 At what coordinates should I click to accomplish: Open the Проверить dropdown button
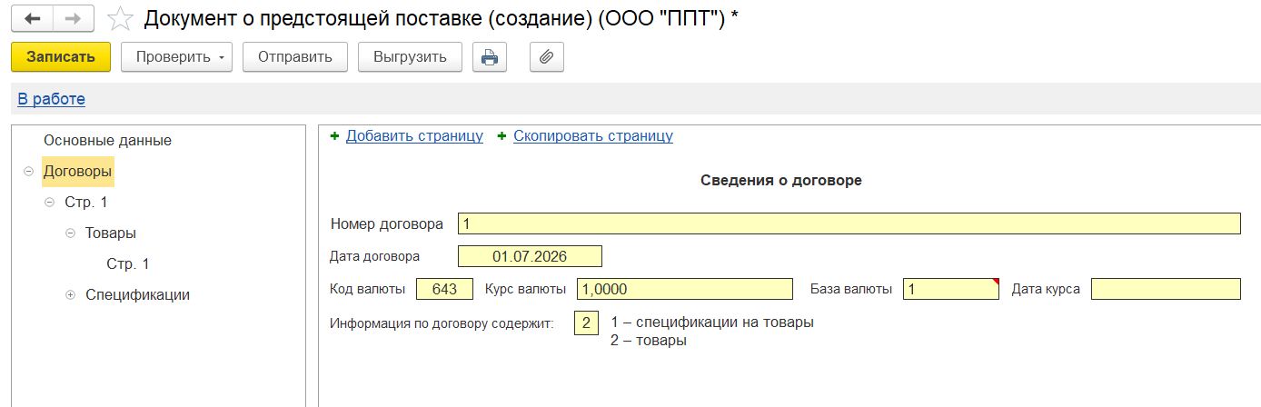(176, 56)
